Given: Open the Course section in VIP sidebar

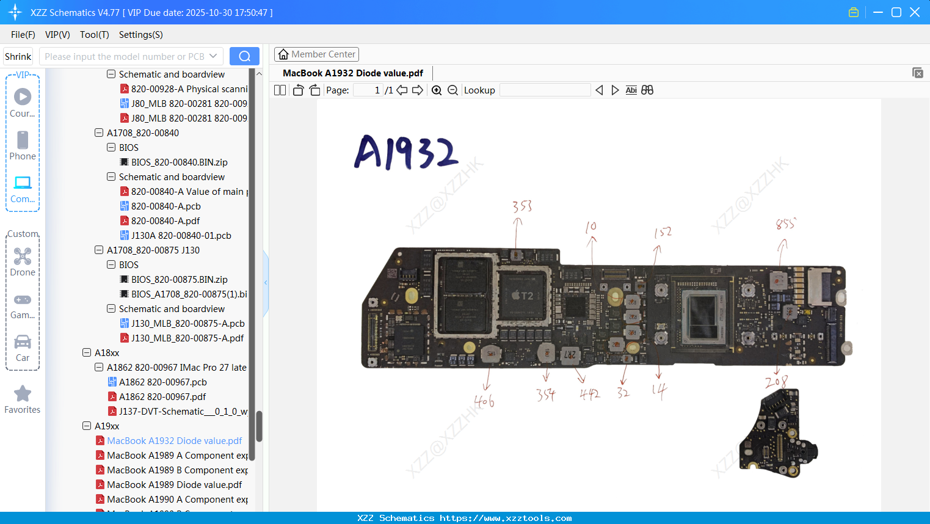Looking at the screenshot, I should [x=23, y=103].
